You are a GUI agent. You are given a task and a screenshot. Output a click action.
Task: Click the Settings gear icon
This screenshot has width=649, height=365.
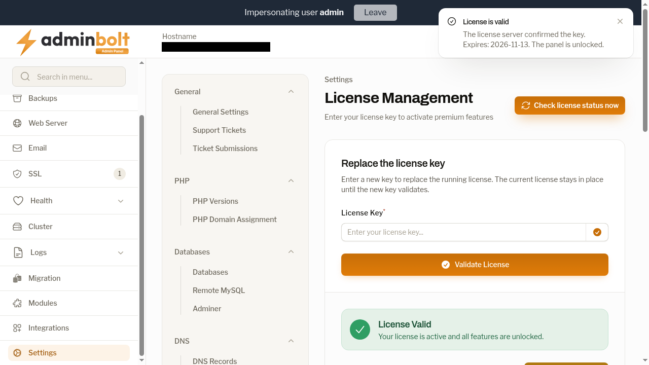17,353
